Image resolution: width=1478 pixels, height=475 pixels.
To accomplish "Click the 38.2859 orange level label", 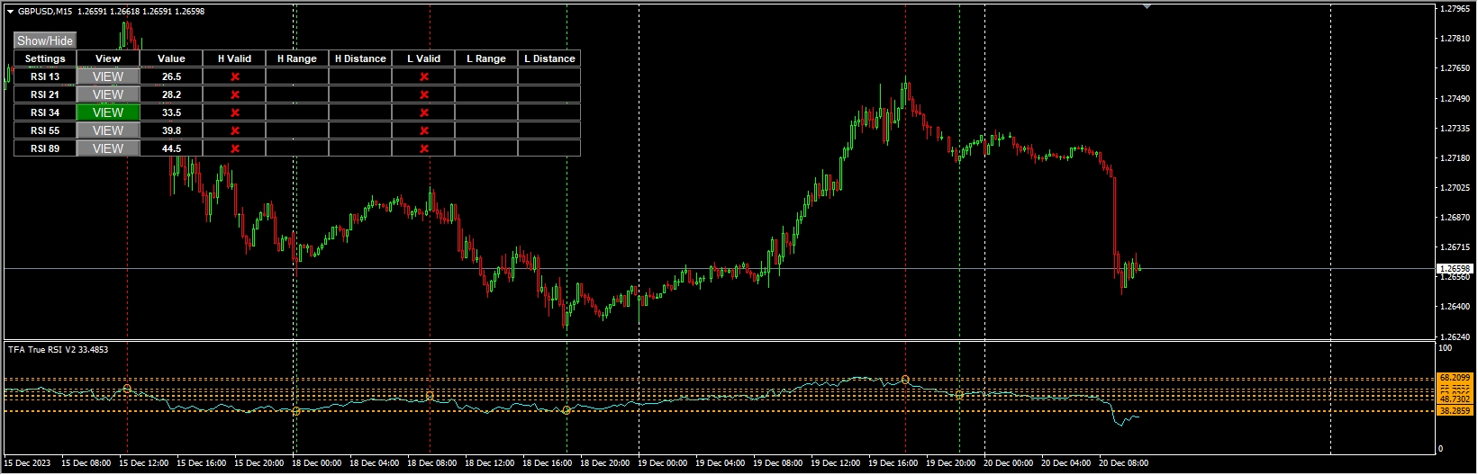I will click(1455, 411).
